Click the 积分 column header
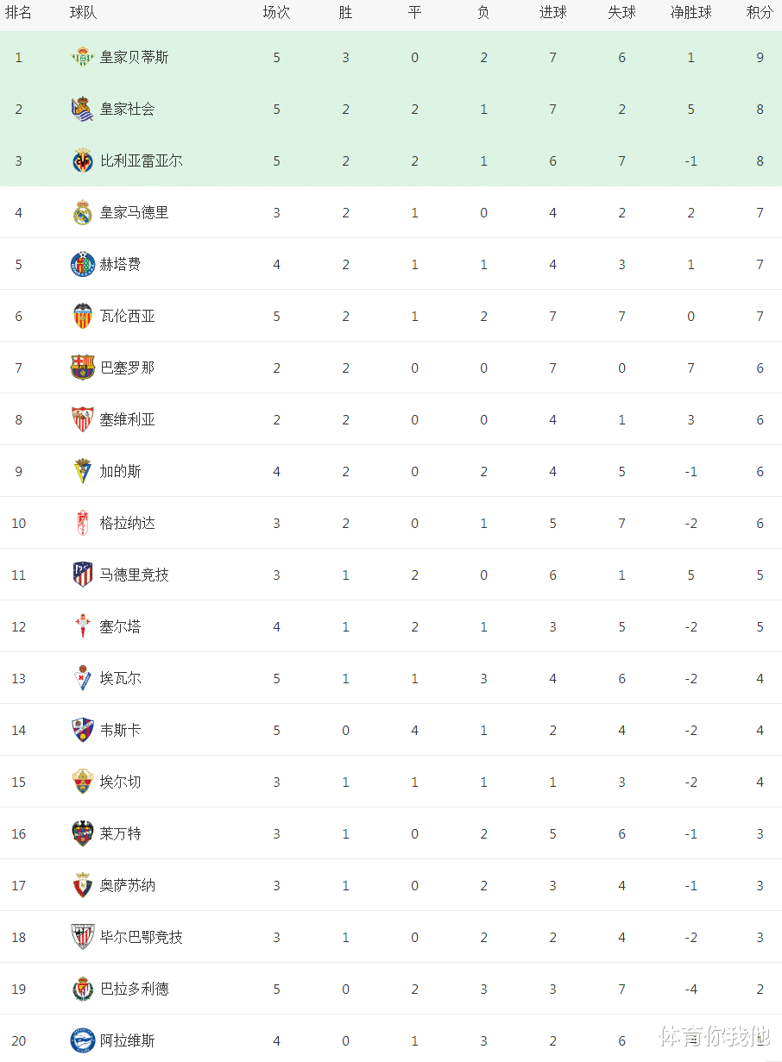This screenshot has width=782, height=1062. 760,13
